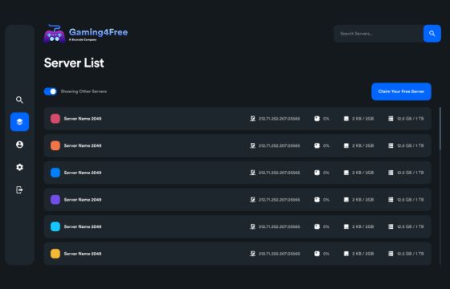Screen dimensions: 450x289
Task: Click IP 212.71.252.207:25565 in purple row
Action: point(280,200)
